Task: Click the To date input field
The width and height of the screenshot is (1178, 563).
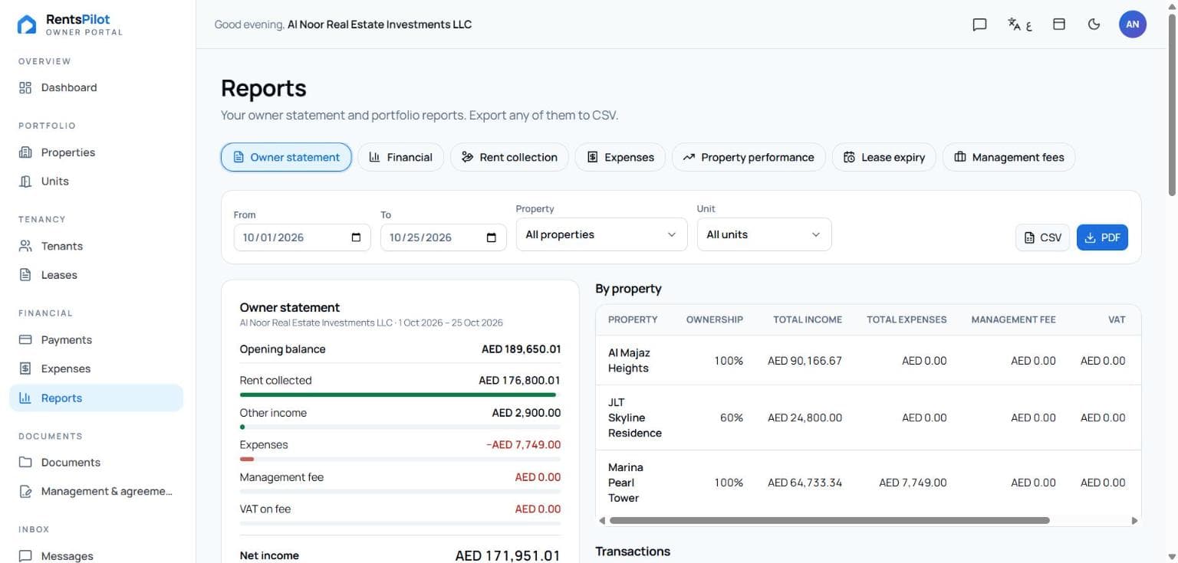Action: (x=443, y=237)
